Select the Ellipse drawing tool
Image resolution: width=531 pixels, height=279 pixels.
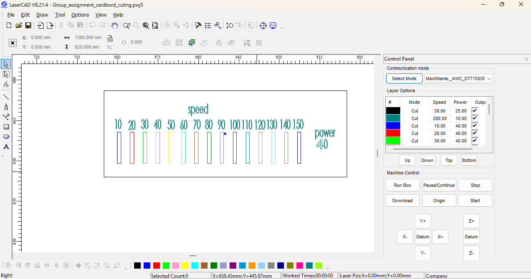[6, 137]
